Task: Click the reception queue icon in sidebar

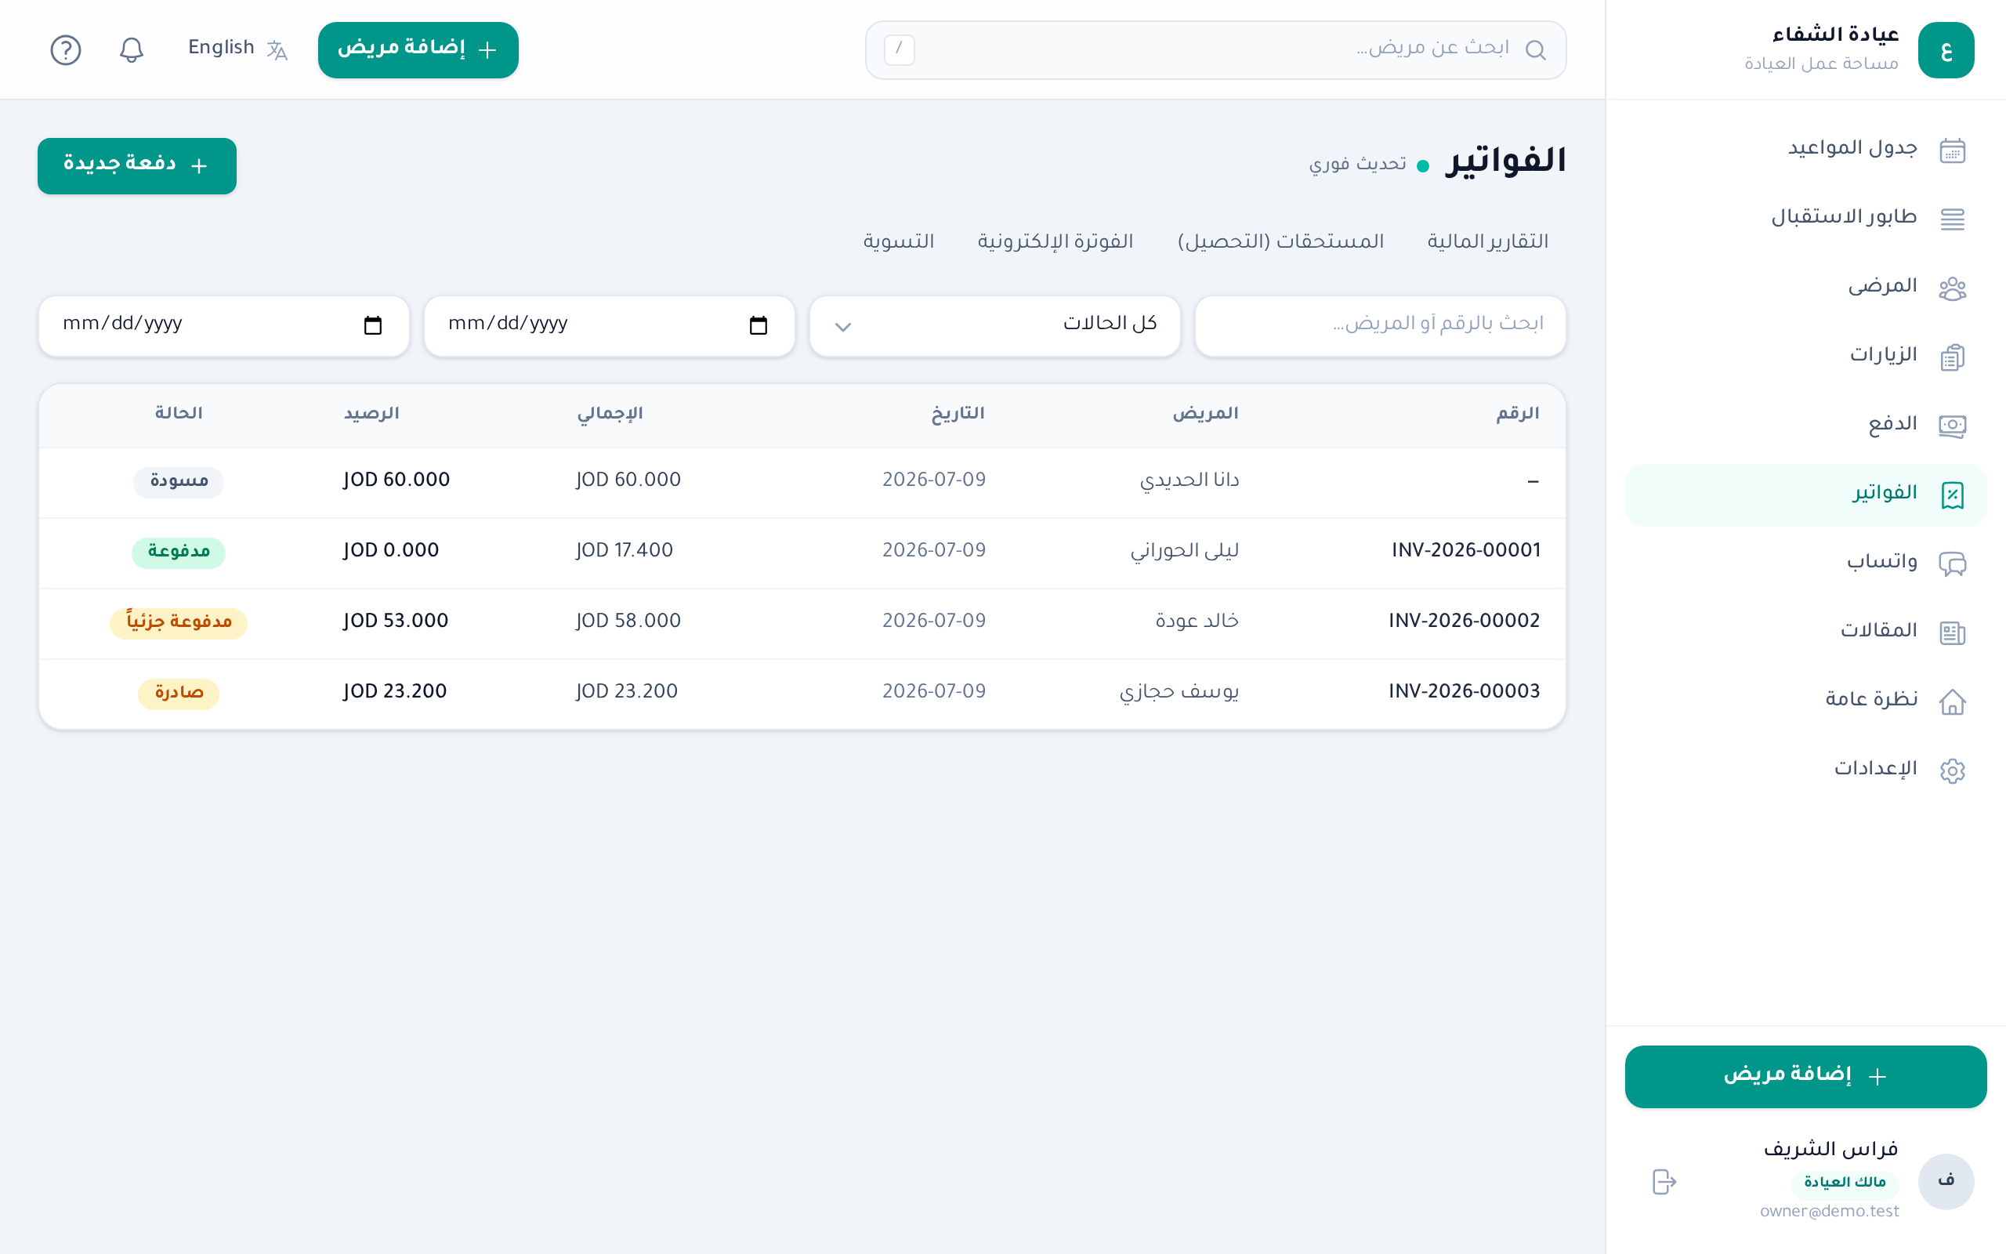Action: (1952, 219)
